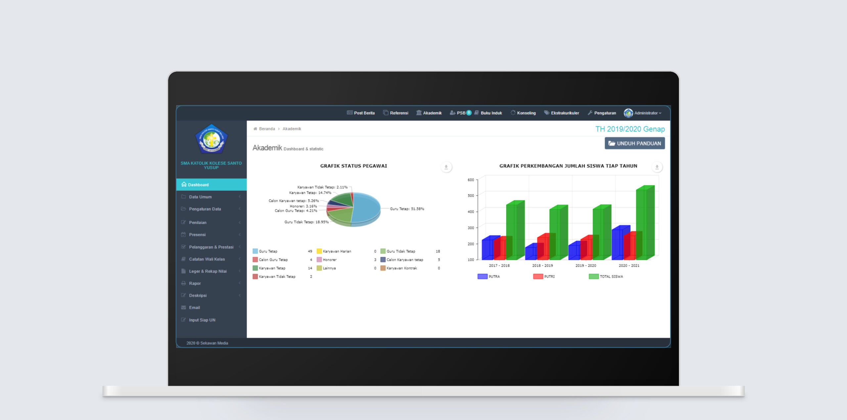
Task: Expand the Data Umum sidebar menu
Action: click(x=201, y=197)
